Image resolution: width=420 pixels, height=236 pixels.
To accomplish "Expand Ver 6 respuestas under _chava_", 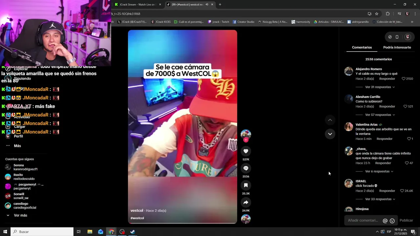I will tap(379, 171).
